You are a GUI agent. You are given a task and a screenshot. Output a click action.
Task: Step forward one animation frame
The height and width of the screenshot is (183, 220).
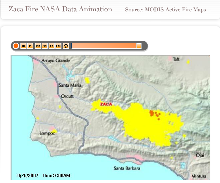[x=52, y=46]
